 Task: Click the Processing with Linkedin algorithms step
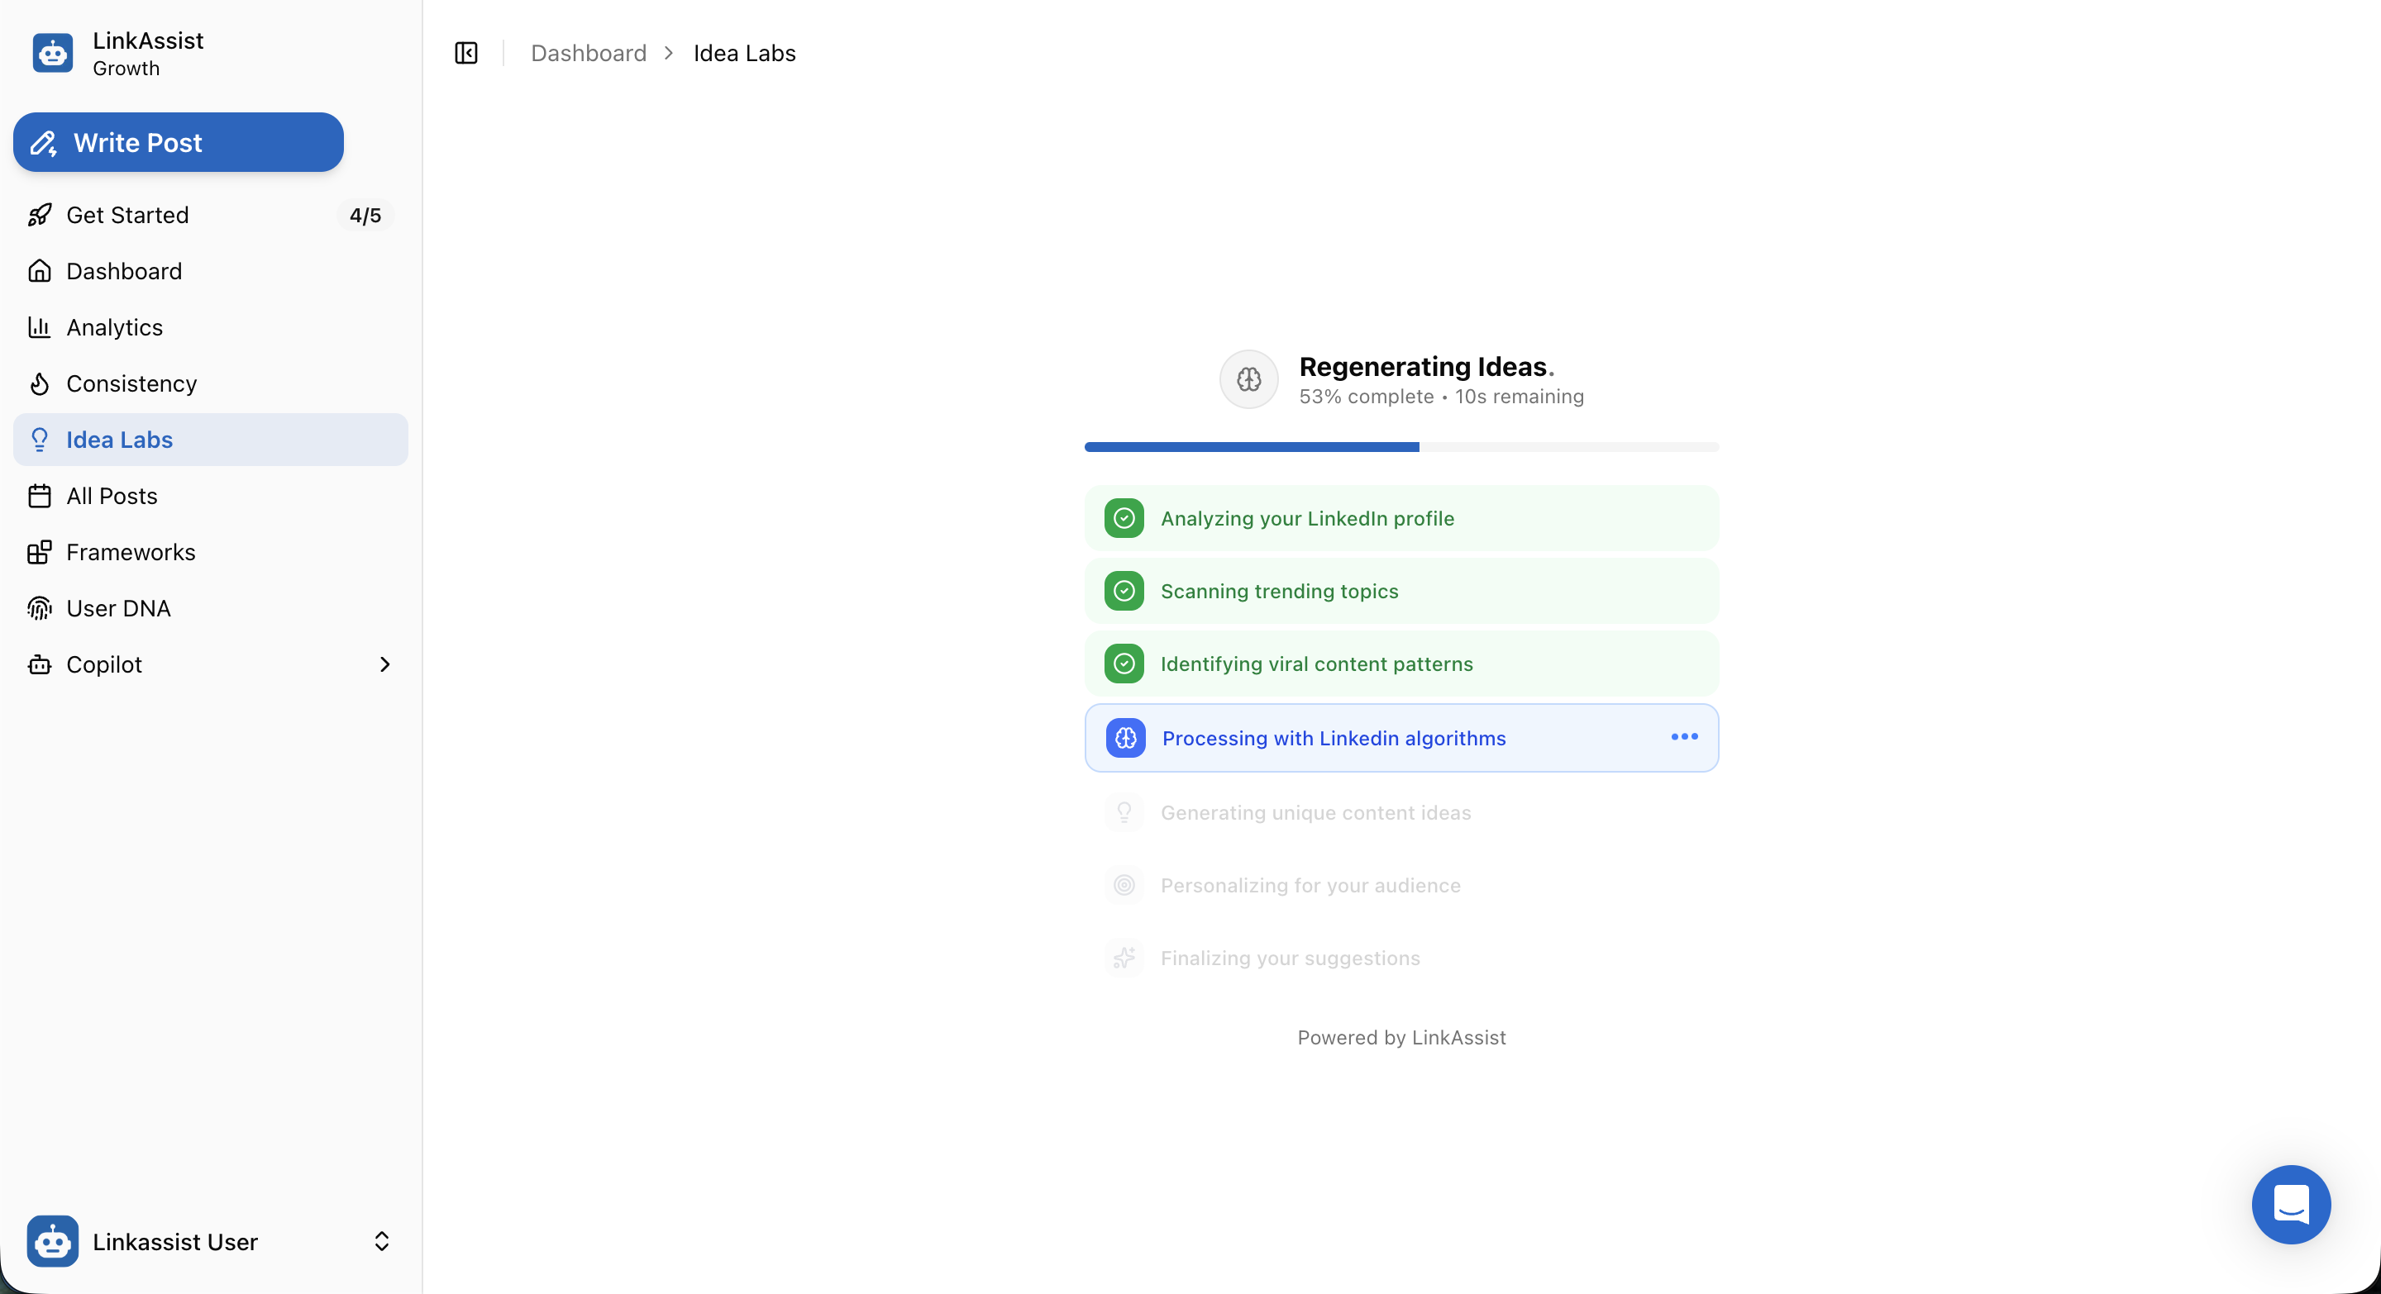click(1401, 738)
